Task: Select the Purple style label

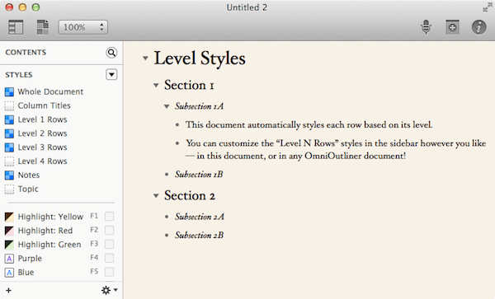Action: point(30,259)
